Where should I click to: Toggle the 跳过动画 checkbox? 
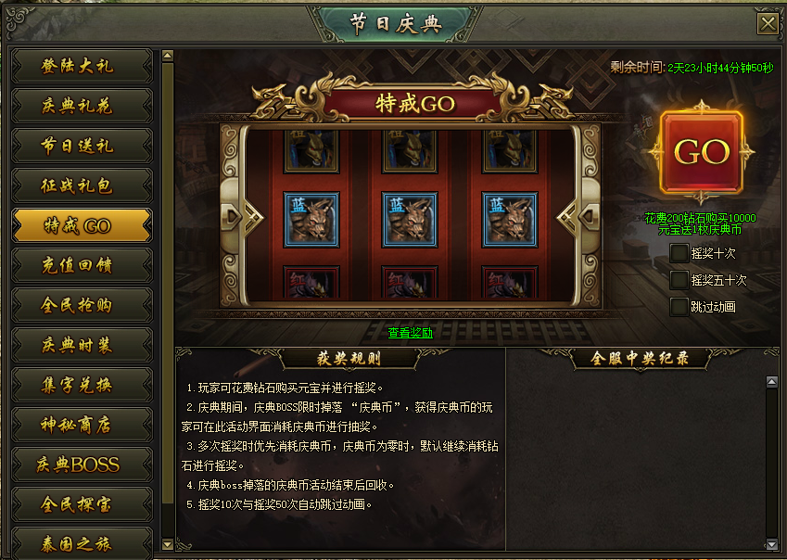(x=679, y=307)
